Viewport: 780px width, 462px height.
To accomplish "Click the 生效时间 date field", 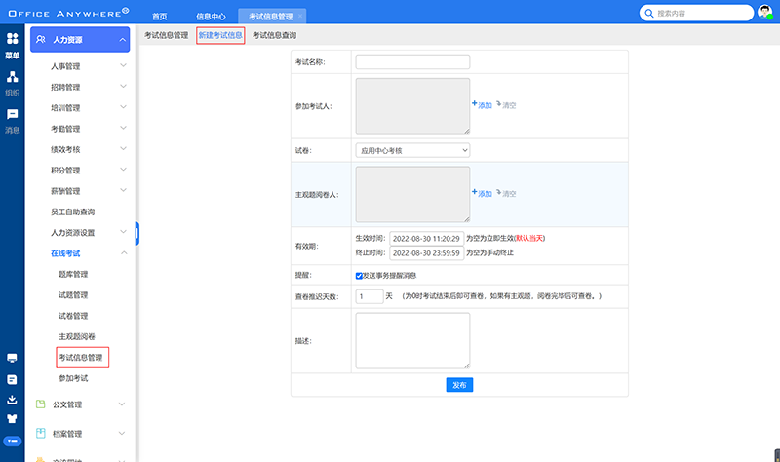I will pos(426,238).
